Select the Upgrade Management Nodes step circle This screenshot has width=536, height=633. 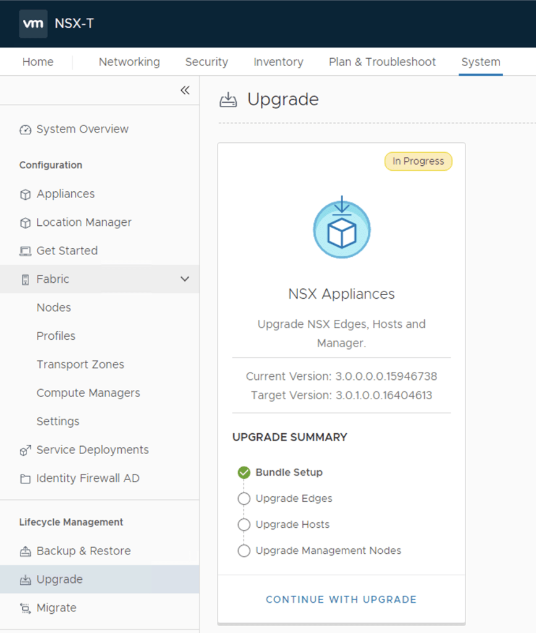click(244, 551)
